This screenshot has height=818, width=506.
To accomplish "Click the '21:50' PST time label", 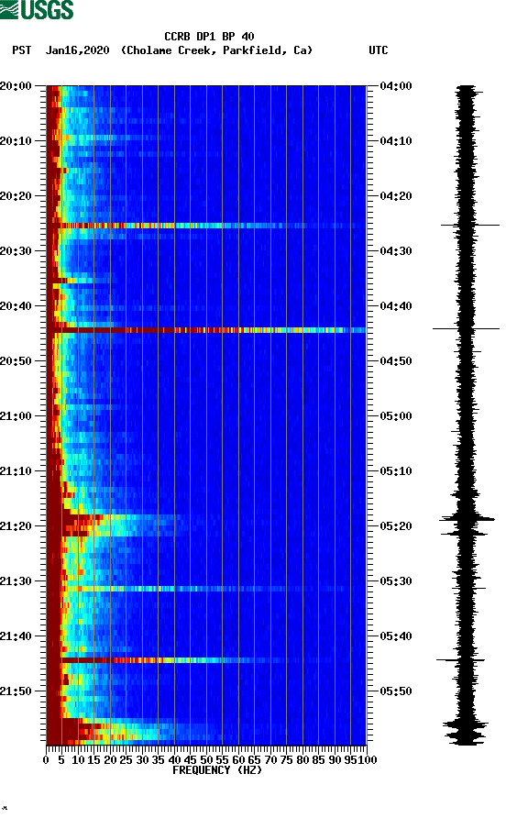I will [16, 691].
